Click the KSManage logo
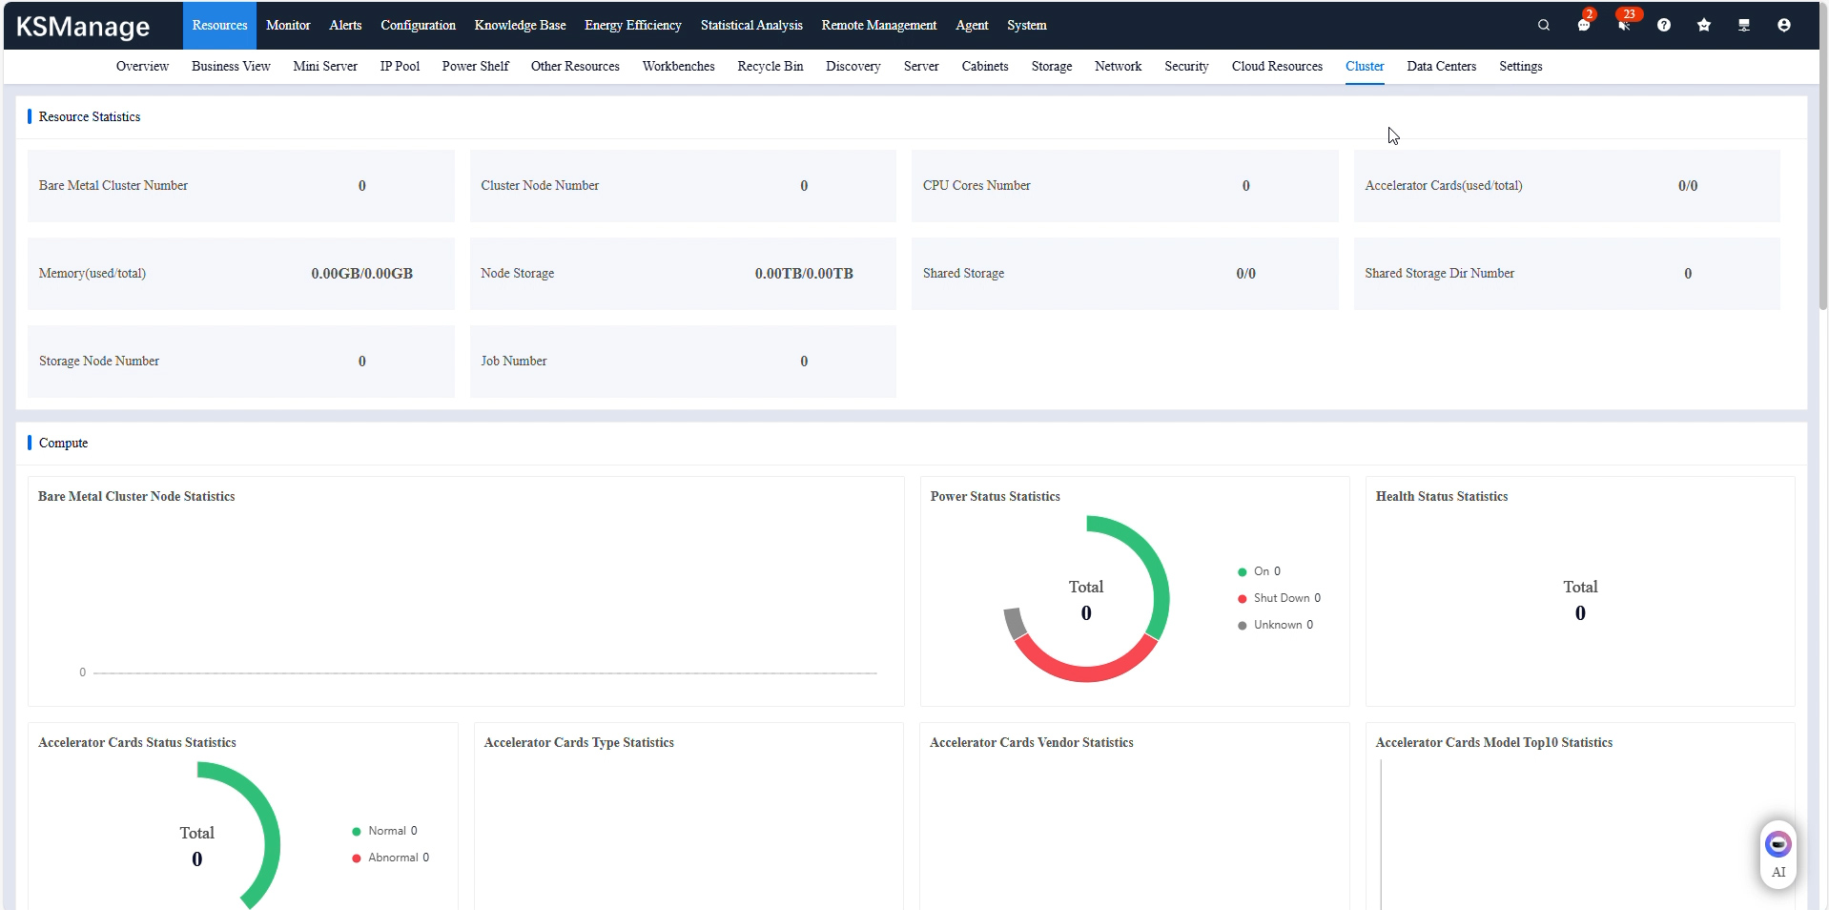The height and width of the screenshot is (910, 1829). coord(83,27)
